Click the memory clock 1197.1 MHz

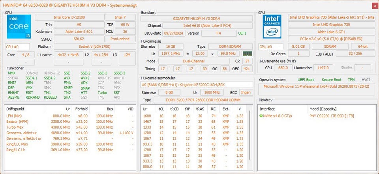click(x=171, y=54)
